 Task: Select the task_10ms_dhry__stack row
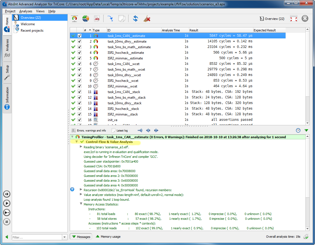pyautogui.click(x=178, y=103)
